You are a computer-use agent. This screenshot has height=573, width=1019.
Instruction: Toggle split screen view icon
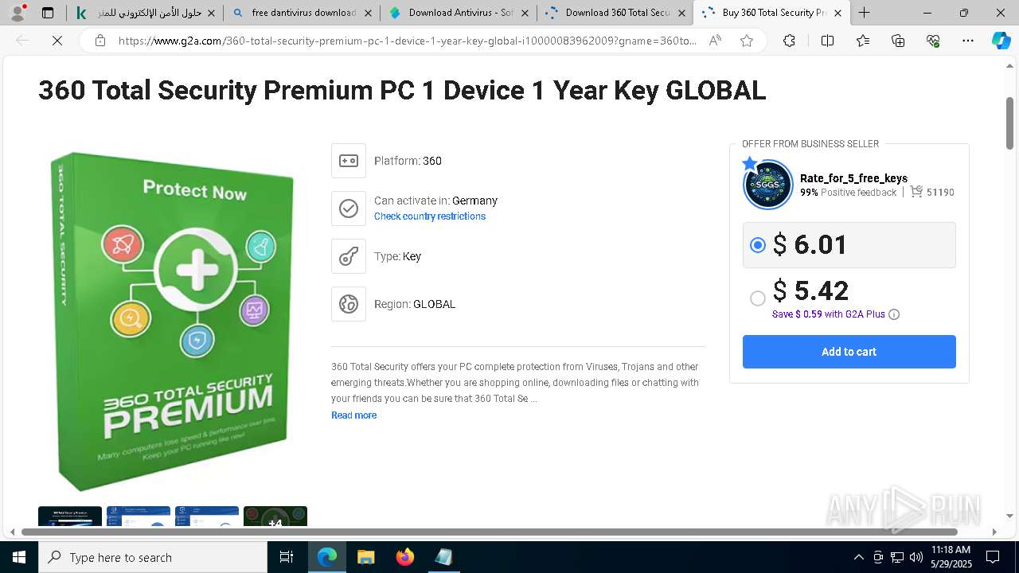[x=827, y=41]
